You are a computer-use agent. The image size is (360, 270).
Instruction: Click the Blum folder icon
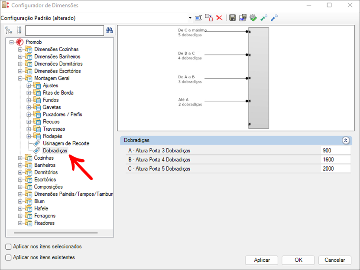coord(29,201)
